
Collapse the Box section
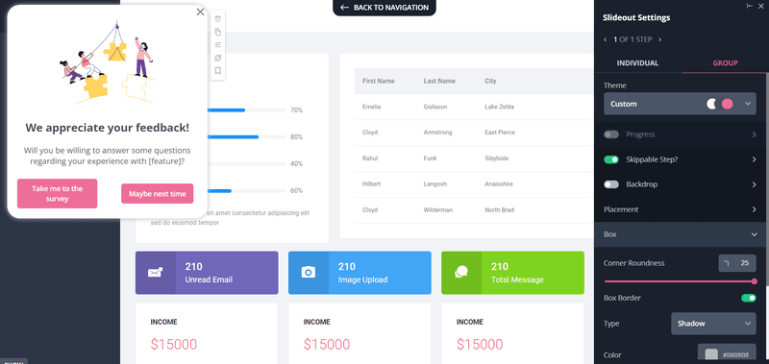tap(680, 234)
